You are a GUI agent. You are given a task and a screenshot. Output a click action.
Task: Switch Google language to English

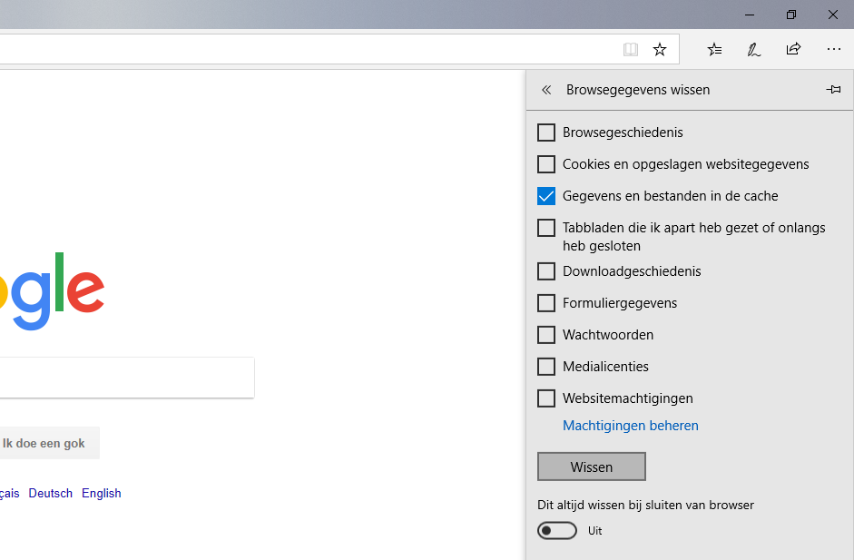102,493
